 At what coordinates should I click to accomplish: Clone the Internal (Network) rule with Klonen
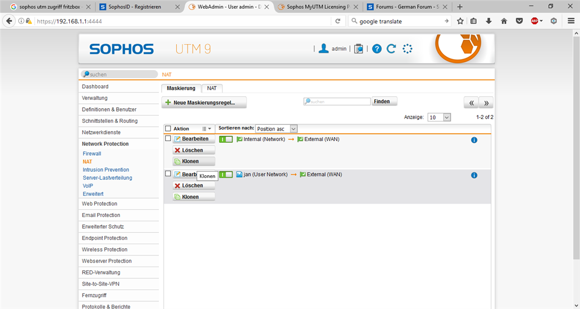point(194,161)
